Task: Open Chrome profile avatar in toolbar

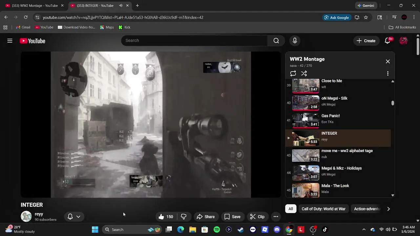Action: pyautogui.click(x=404, y=17)
